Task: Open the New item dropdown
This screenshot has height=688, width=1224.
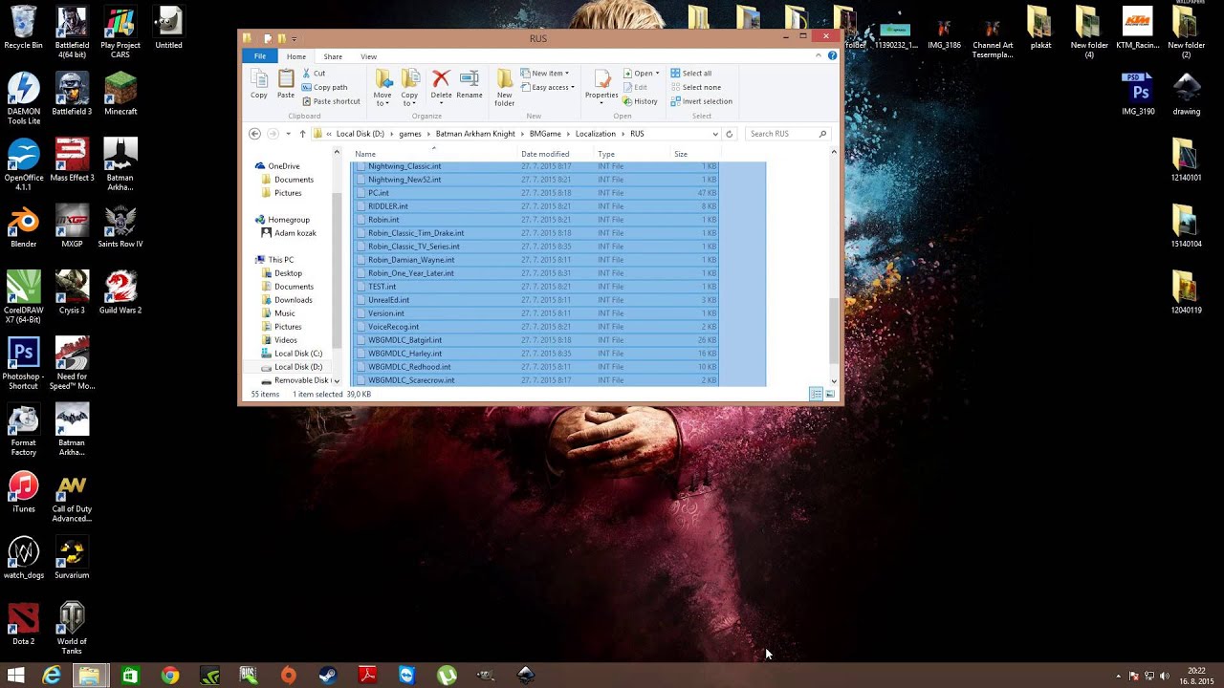Action: (x=545, y=73)
